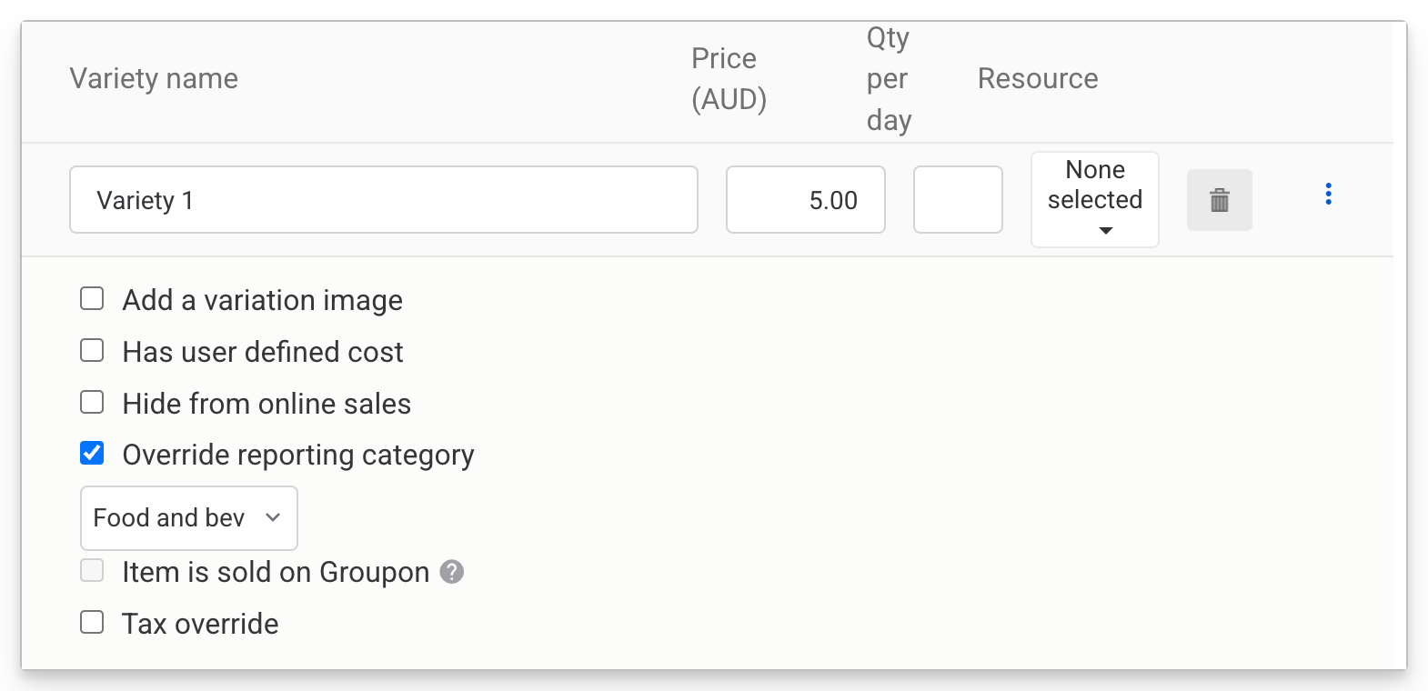This screenshot has height=691, width=1428.
Task: Enable 'Add a variation image' checkbox
Action: point(92,299)
